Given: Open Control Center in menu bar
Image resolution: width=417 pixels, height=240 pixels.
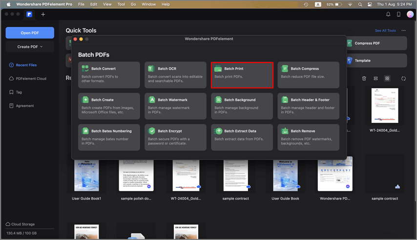Looking at the screenshot, I should (370, 4).
